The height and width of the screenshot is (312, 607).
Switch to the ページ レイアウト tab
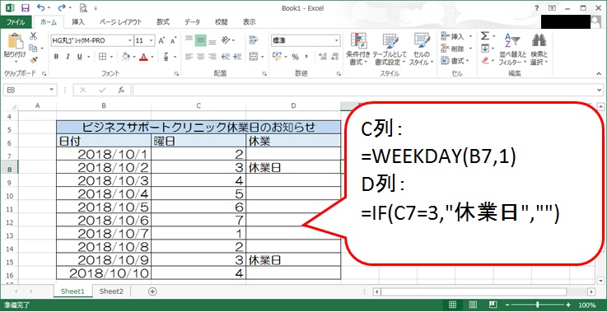click(x=120, y=22)
